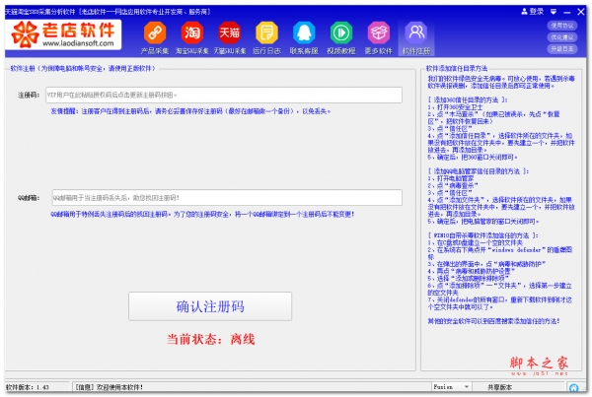The height and width of the screenshot is (397, 592).
Task: Open the Fusion skin dropdown in status bar
Action: point(451,387)
